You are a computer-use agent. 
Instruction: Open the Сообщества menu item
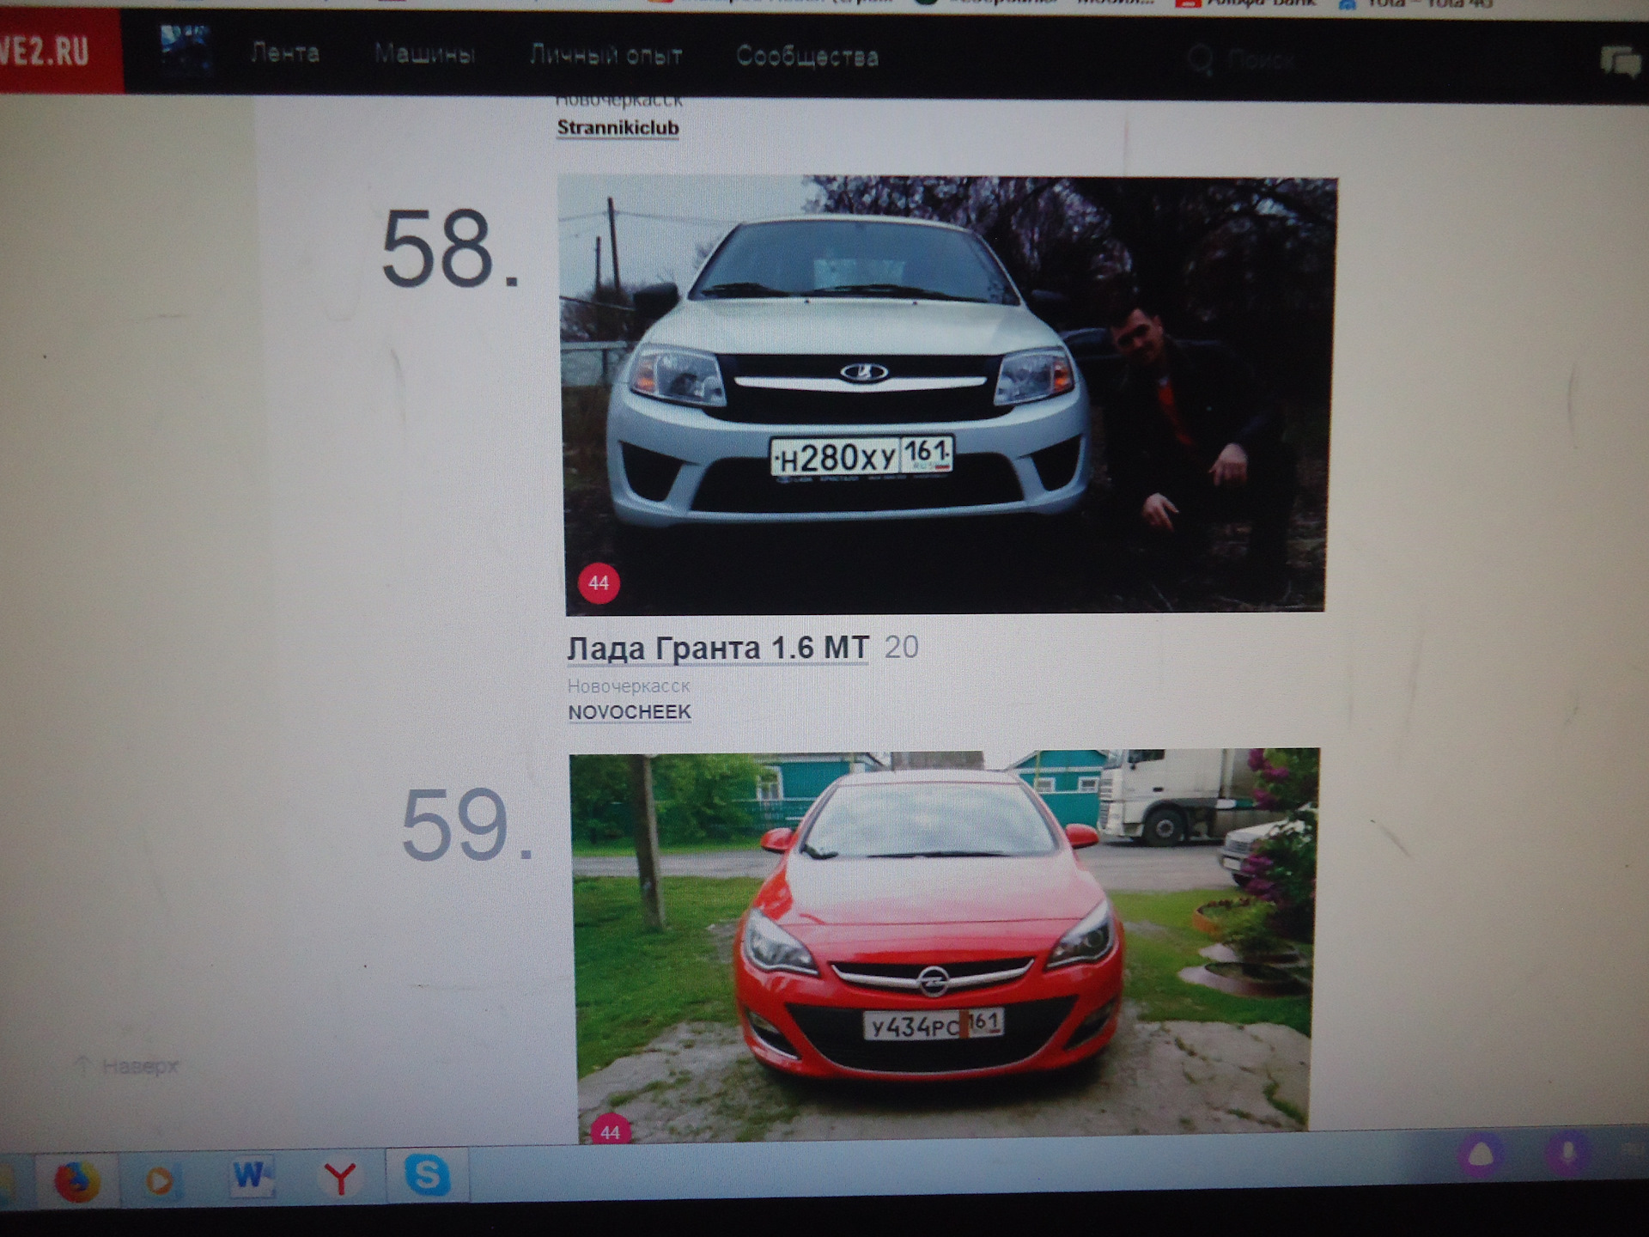[x=806, y=57]
